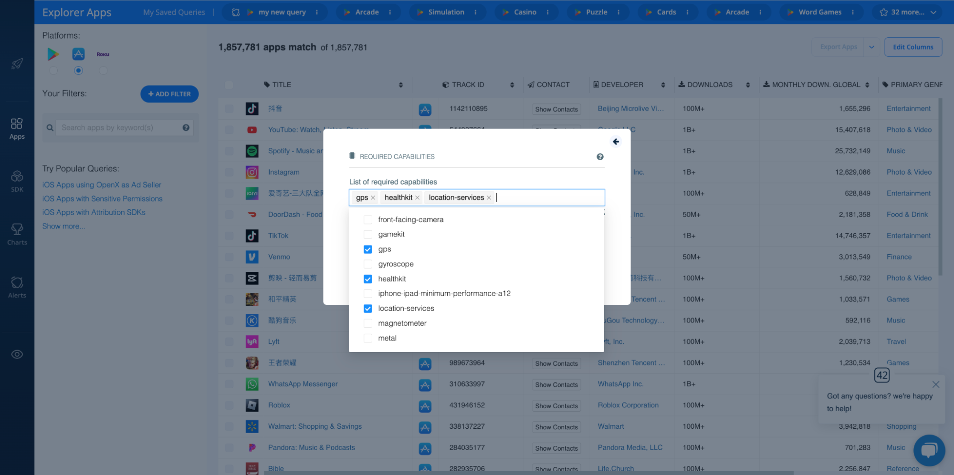Switch to the Puzzle saved query
The image size is (954, 475).
tap(597, 12)
